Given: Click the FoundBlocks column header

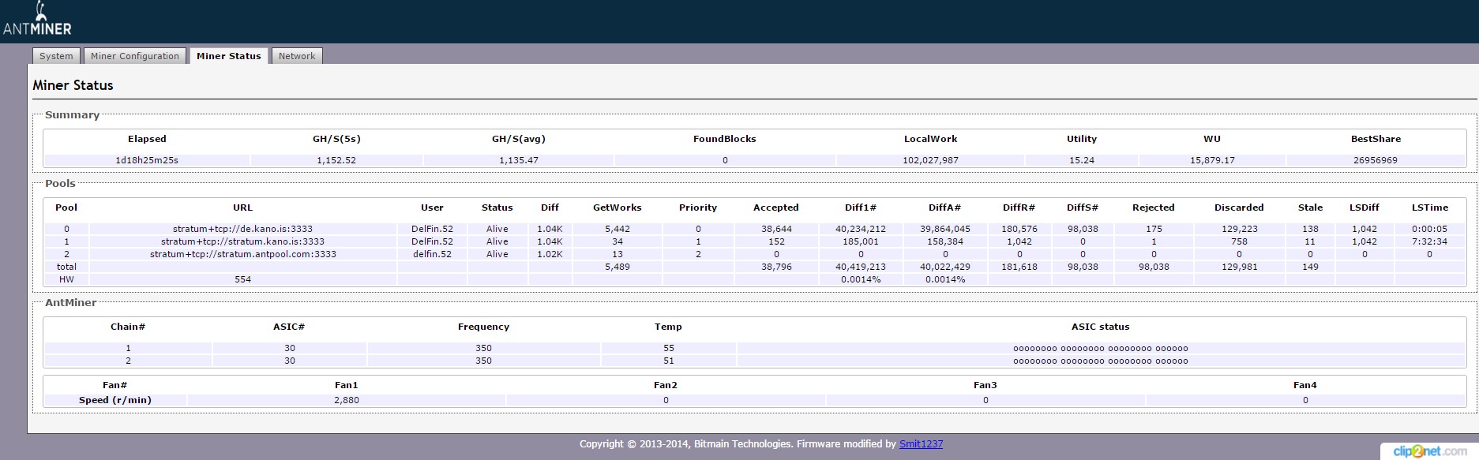Looking at the screenshot, I should click(x=725, y=139).
